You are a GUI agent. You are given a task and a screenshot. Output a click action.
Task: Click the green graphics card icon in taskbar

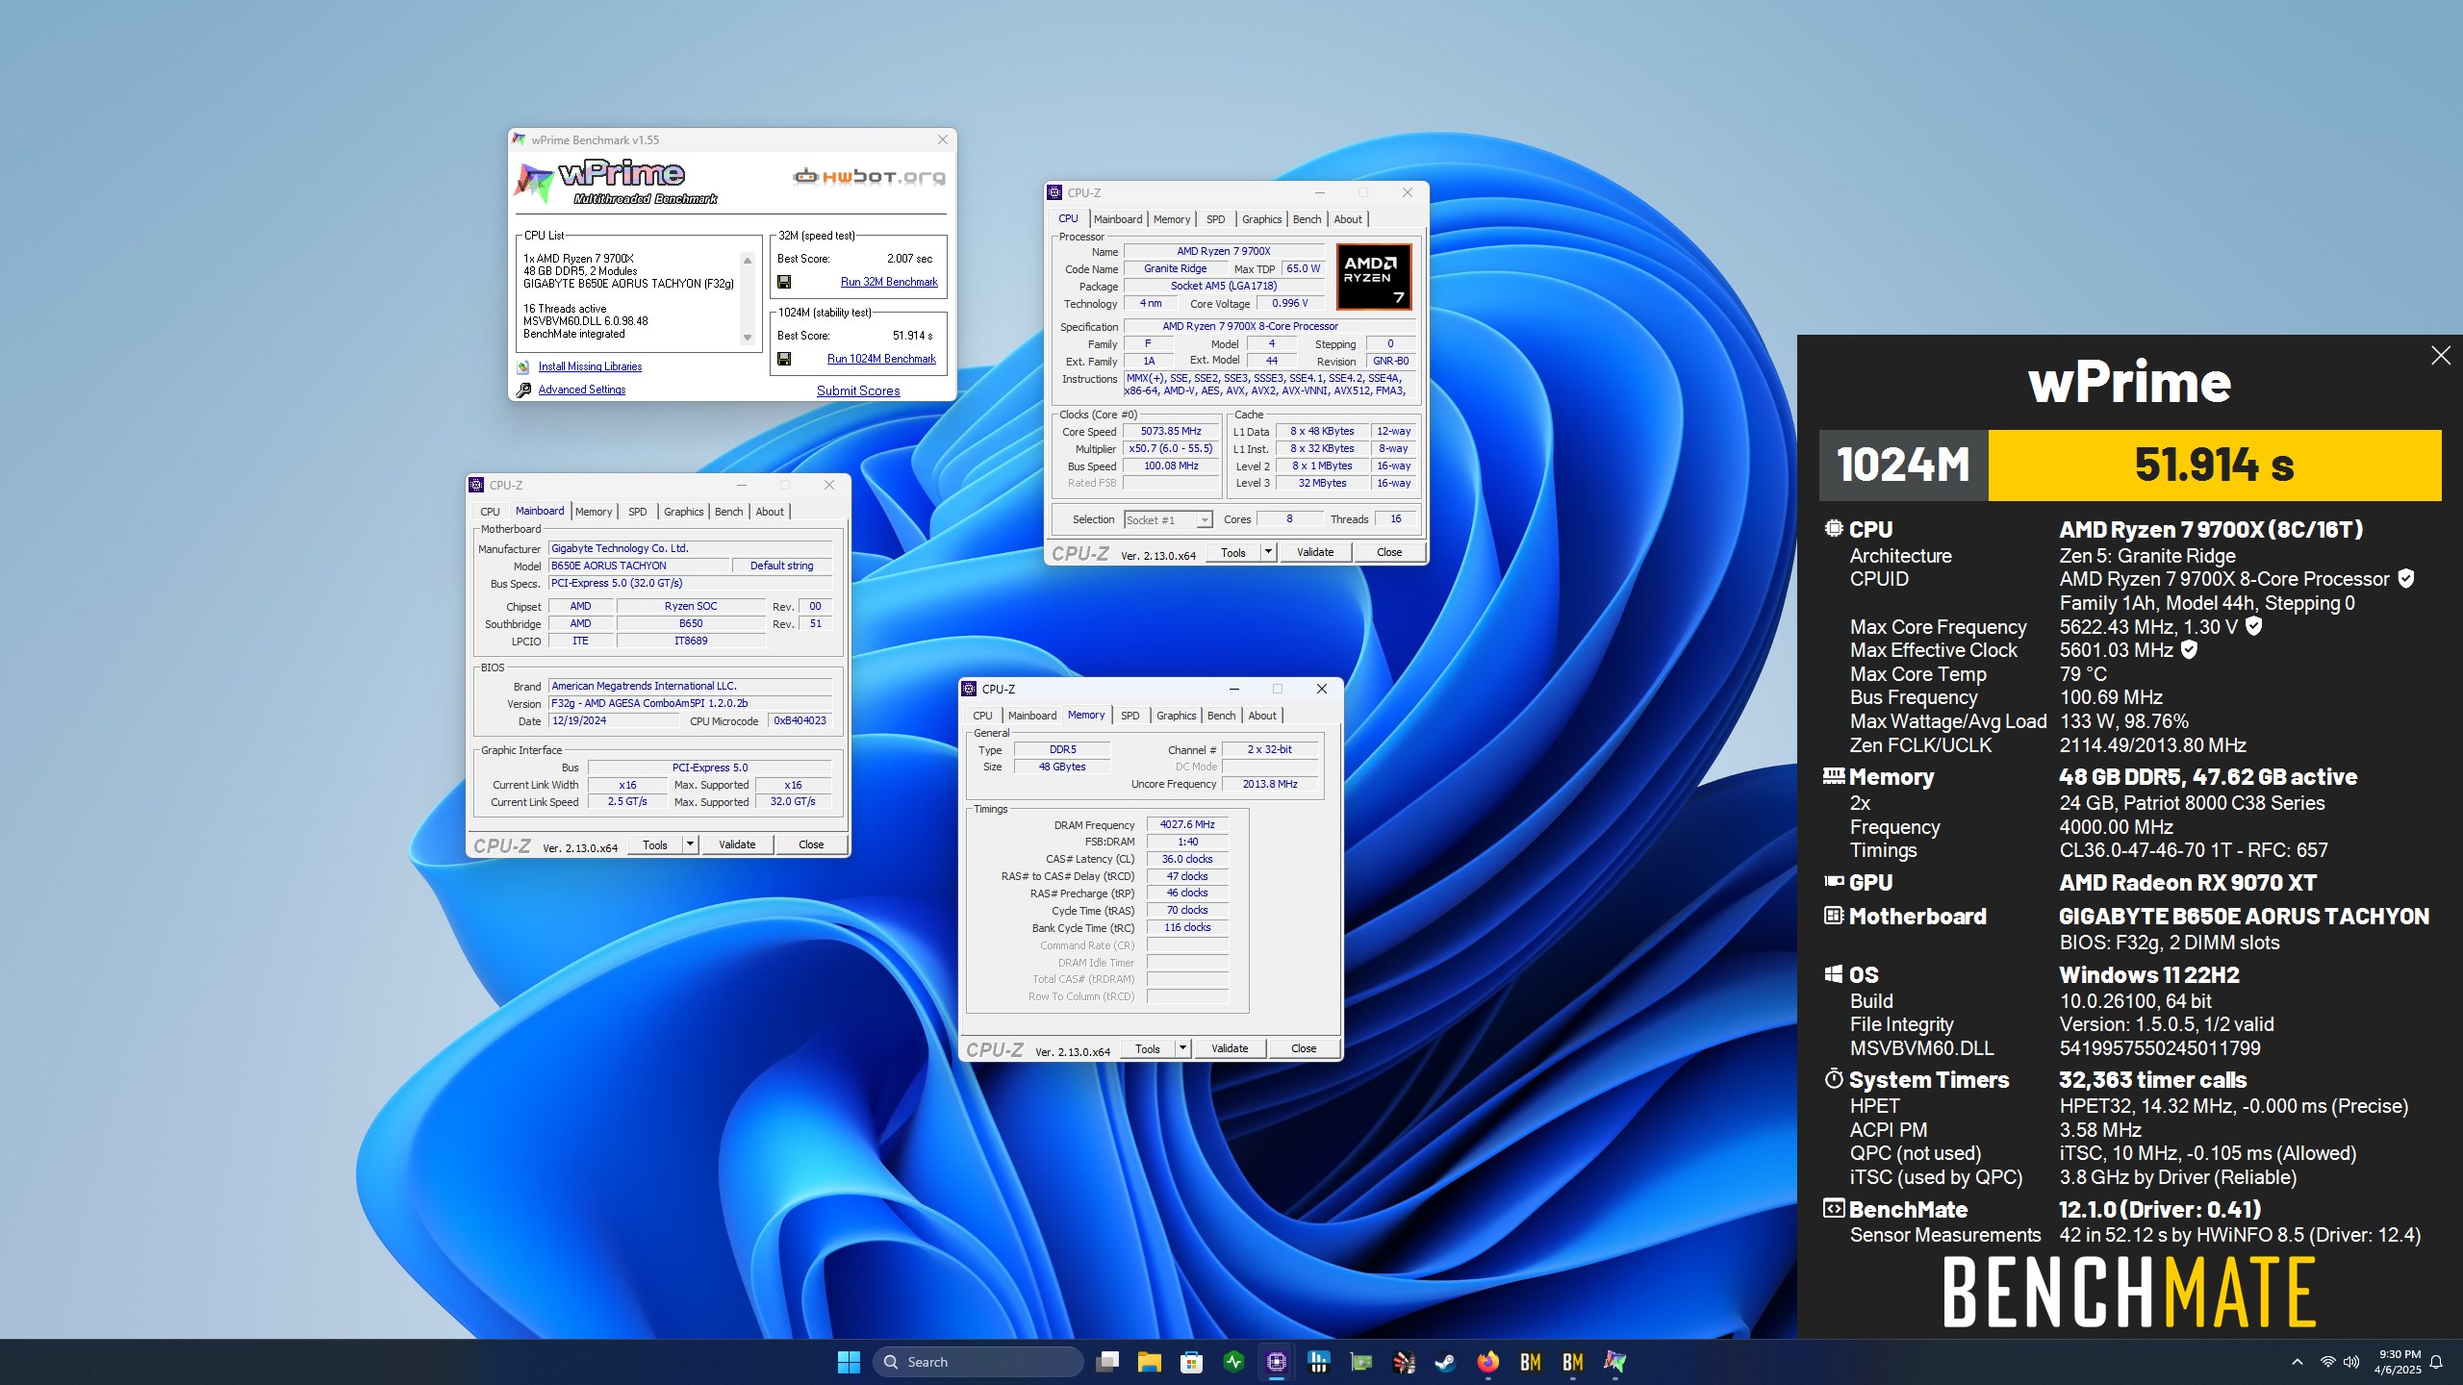click(1361, 1362)
